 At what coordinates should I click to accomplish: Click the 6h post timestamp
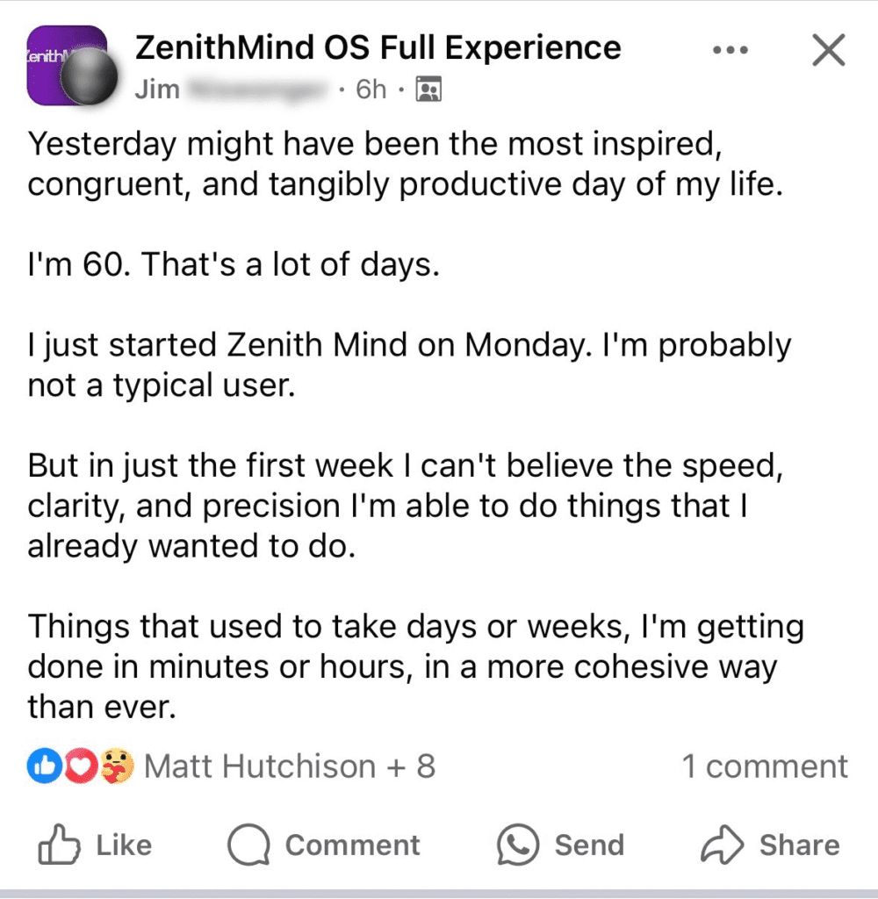pyautogui.click(x=371, y=90)
